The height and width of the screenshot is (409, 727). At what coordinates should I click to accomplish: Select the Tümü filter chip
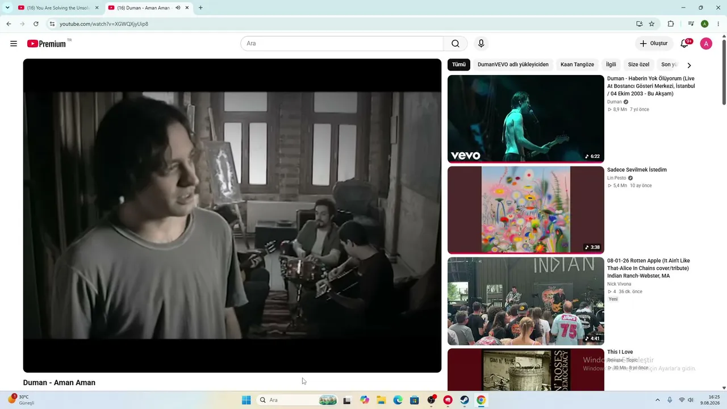[x=459, y=65]
